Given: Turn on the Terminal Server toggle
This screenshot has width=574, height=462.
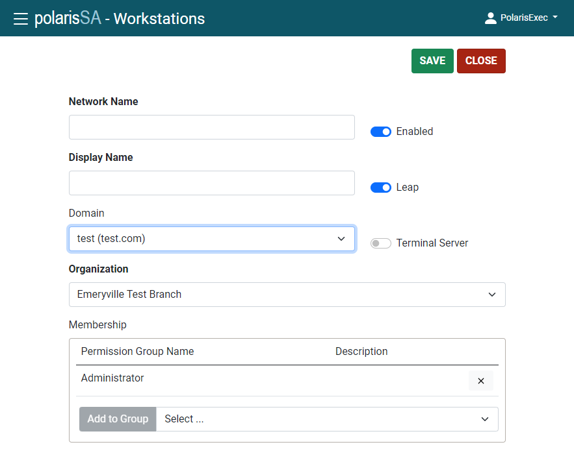Looking at the screenshot, I should (381, 243).
